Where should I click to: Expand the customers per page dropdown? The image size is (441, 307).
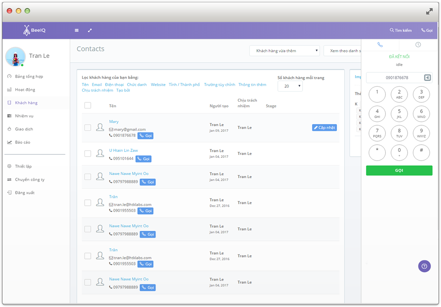(290, 86)
